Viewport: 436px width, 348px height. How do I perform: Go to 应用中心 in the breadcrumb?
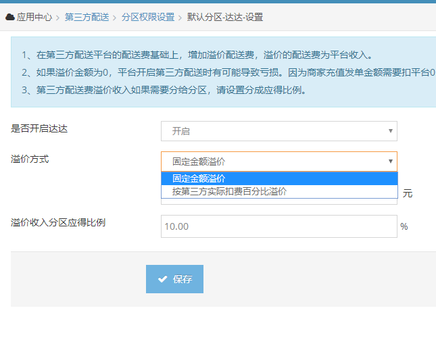pos(34,17)
